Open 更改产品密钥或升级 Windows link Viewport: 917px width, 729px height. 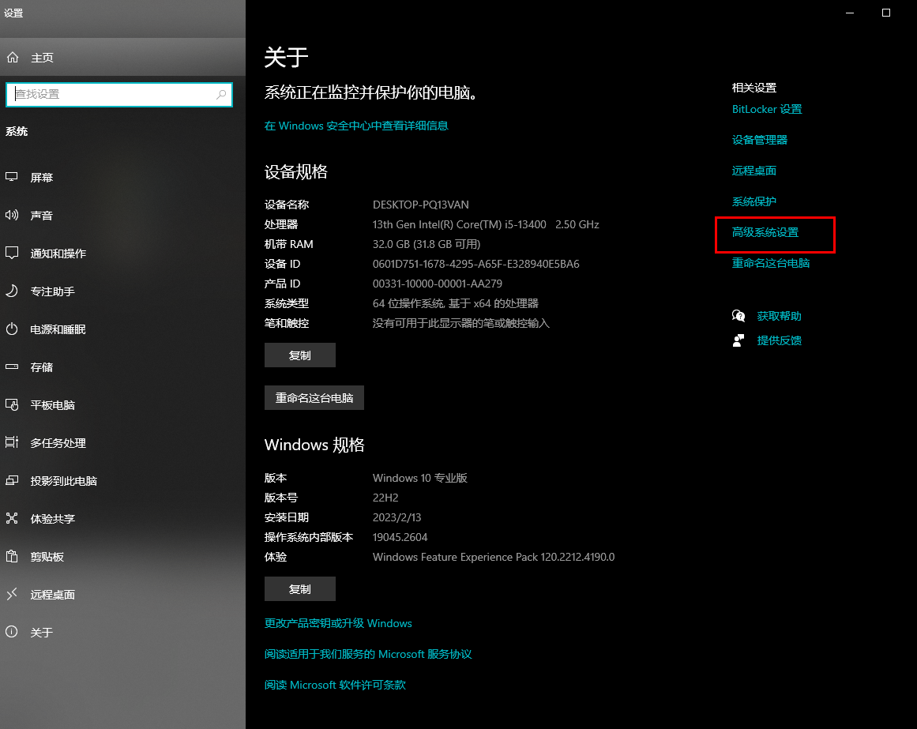point(338,623)
